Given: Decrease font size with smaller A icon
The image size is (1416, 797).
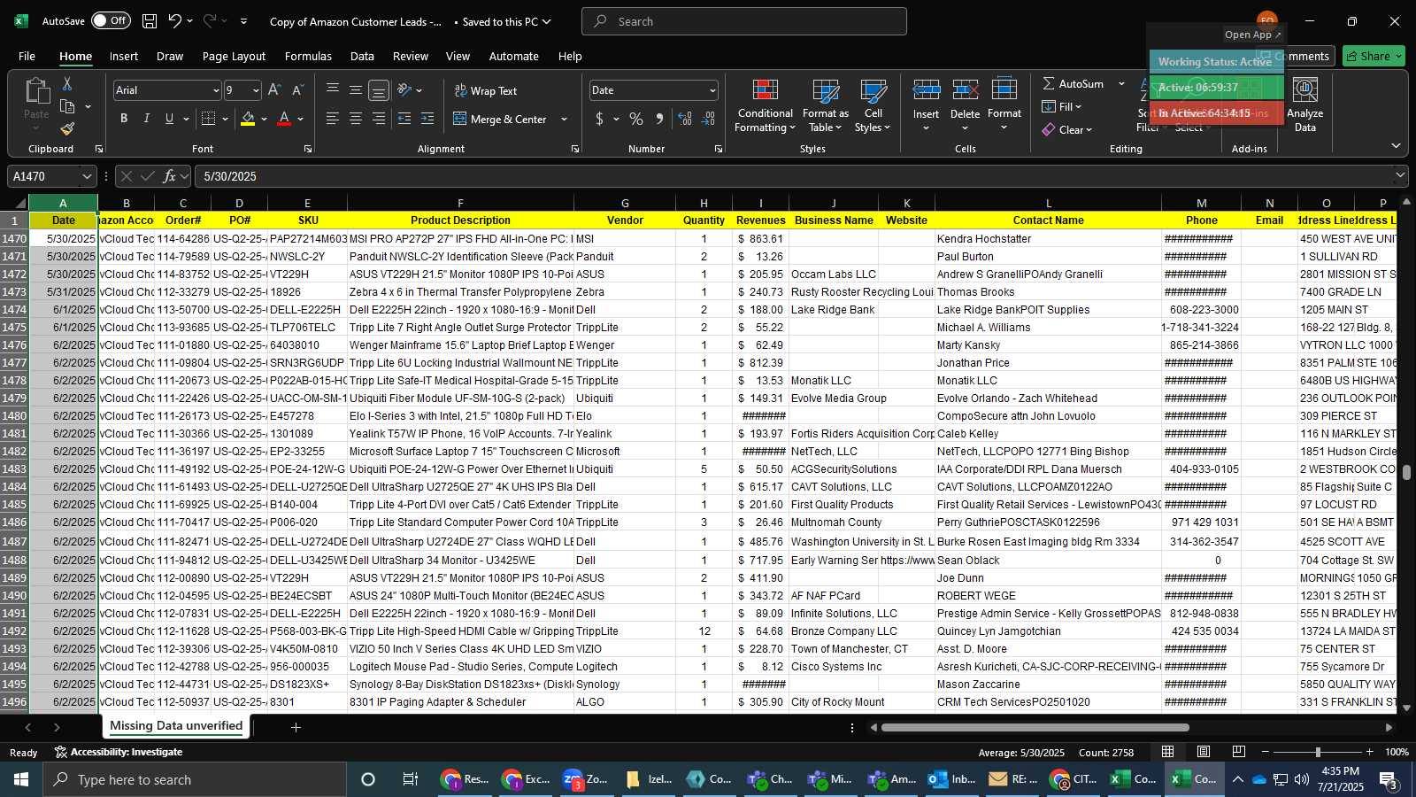Looking at the screenshot, I should (297, 90).
